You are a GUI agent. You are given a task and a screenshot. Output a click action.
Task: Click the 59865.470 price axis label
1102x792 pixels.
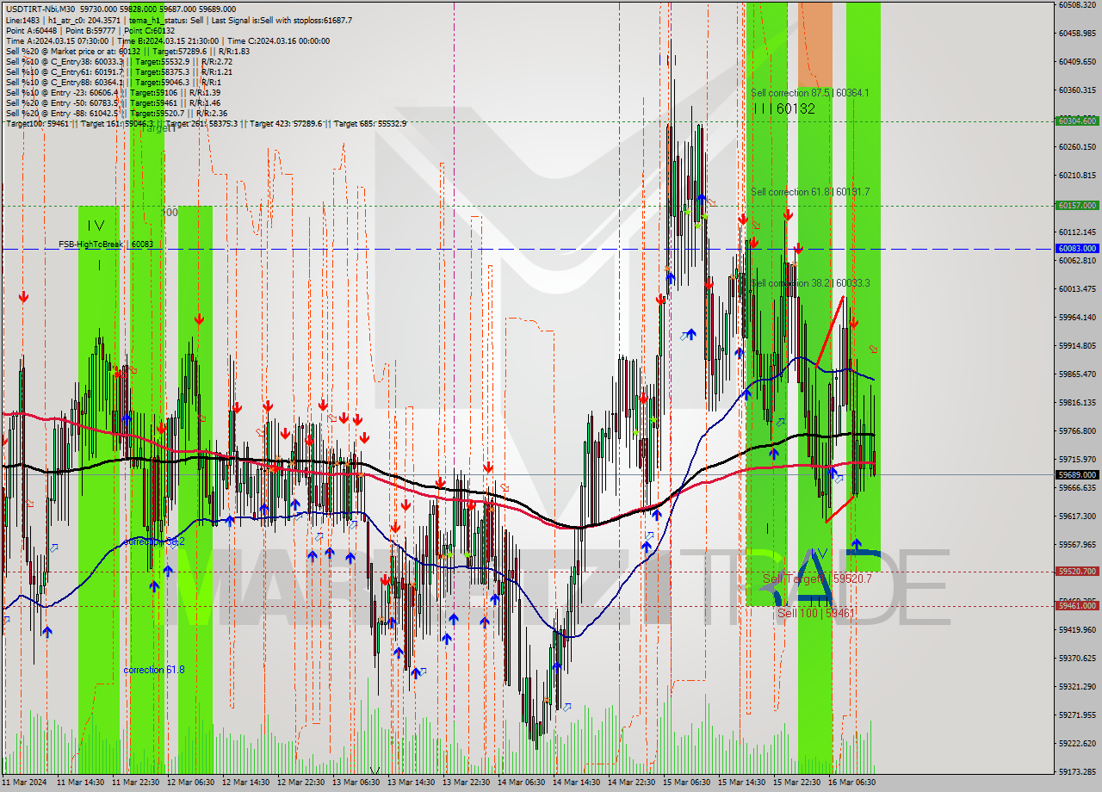(1077, 374)
